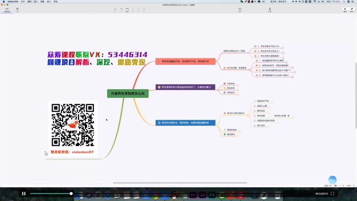Zoom out with the status bar minus

click(x=340, y=186)
